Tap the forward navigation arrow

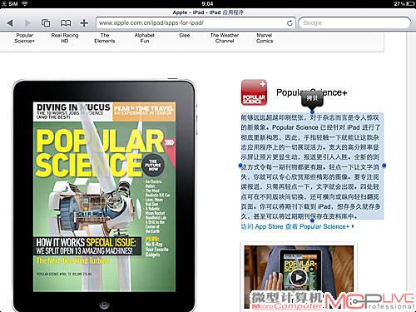(27, 23)
